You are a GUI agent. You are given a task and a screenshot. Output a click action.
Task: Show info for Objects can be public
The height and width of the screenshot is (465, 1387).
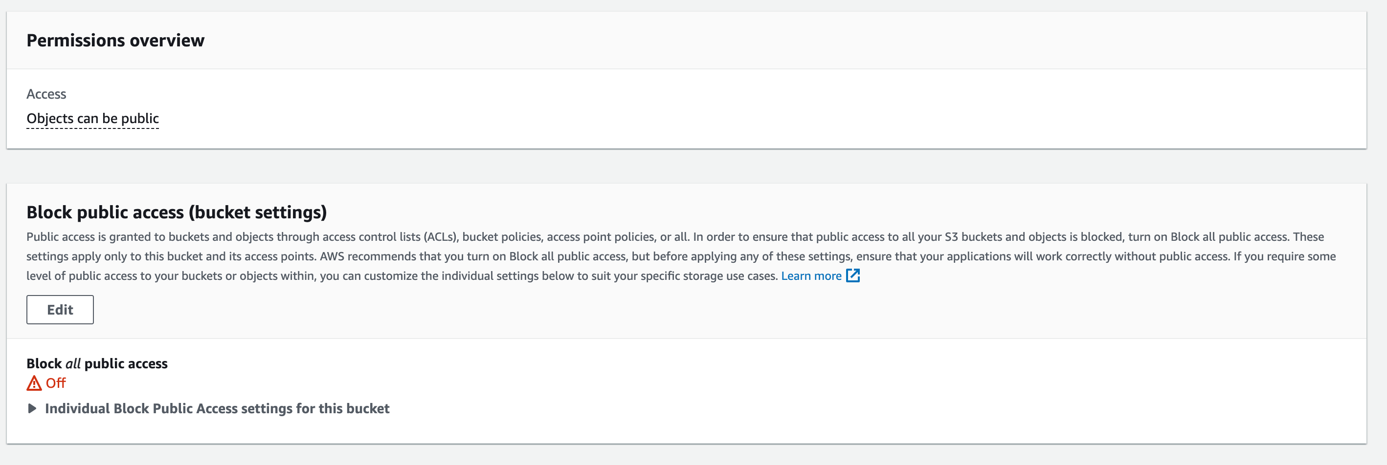[92, 118]
